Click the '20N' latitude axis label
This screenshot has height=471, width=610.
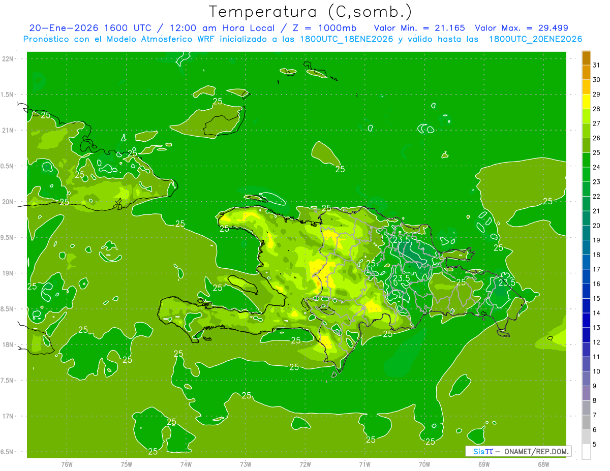tap(8, 202)
